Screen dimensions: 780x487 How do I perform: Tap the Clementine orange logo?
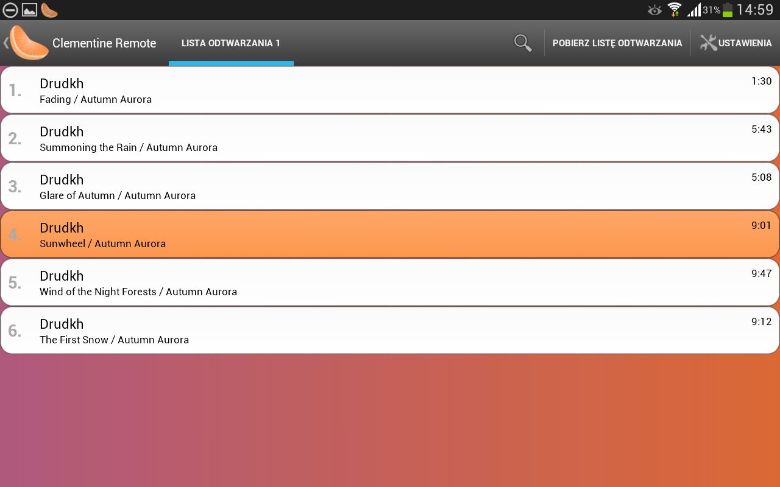[x=29, y=43]
